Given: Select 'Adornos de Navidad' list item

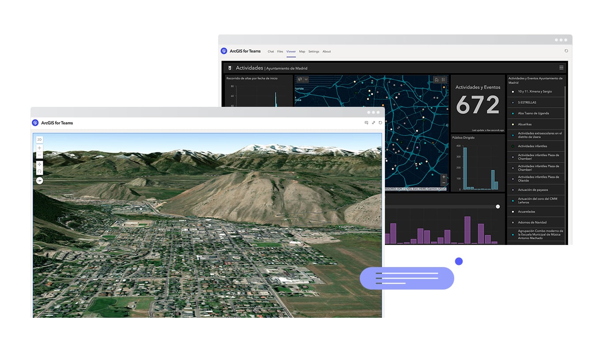Looking at the screenshot, I should tap(535, 222).
